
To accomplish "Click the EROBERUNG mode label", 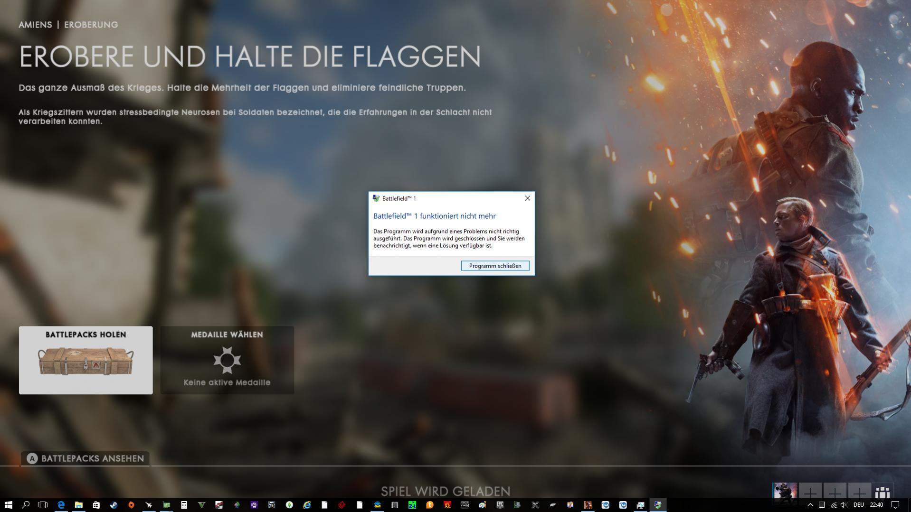I will (x=91, y=25).
